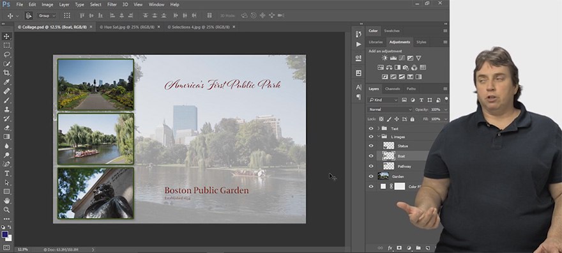Lock layer position
The height and width of the screenshot is (253, 562).
[397, 119]
